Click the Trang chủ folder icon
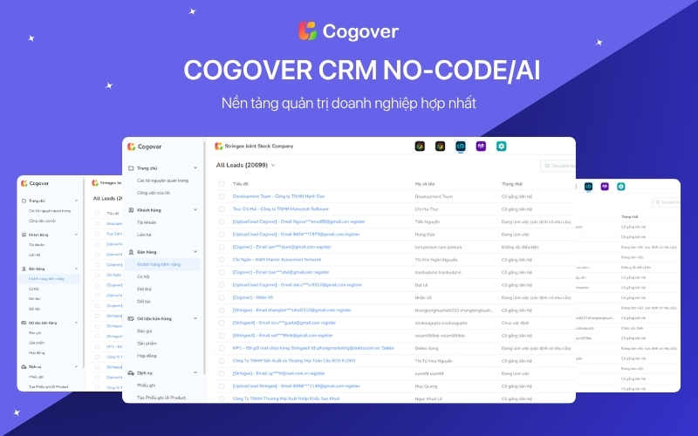Image resolution: width=698 pixels, height=436 pixels. 131,168
